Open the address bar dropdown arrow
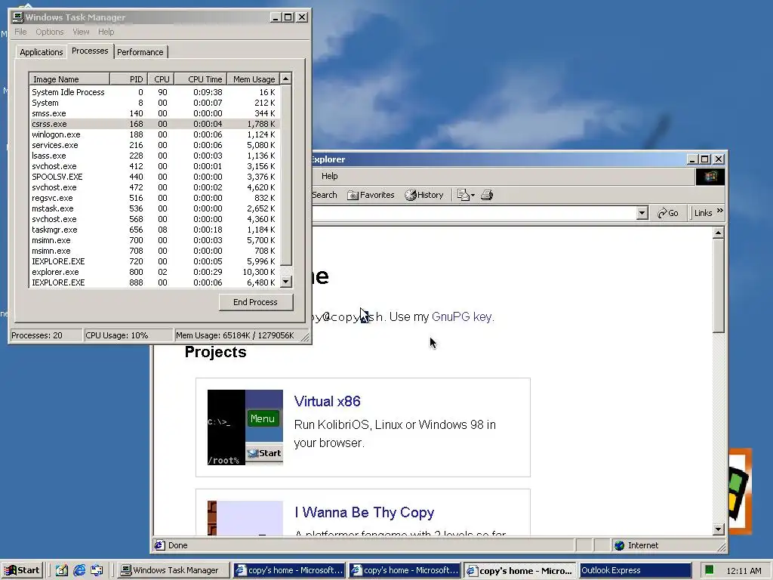Image resolution: width=773 pixels, height=580 pixels. [642, 213]
